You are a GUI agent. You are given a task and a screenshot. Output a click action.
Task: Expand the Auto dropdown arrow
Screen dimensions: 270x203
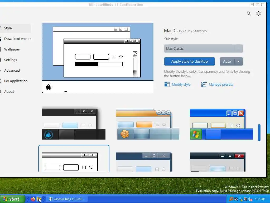tap(238, 61)
